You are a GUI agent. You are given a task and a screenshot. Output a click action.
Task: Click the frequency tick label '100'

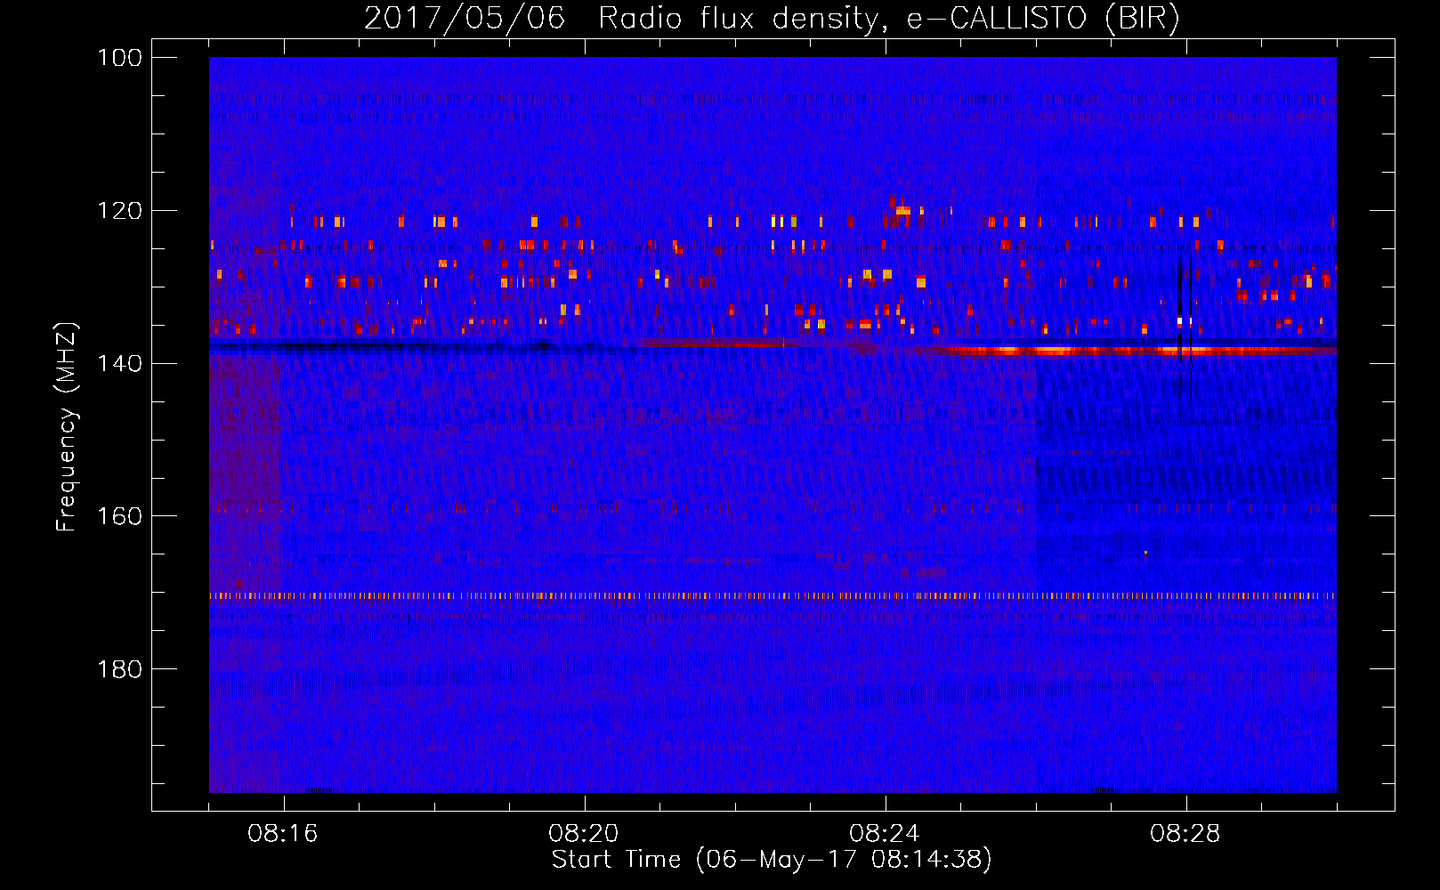point(120,58)
